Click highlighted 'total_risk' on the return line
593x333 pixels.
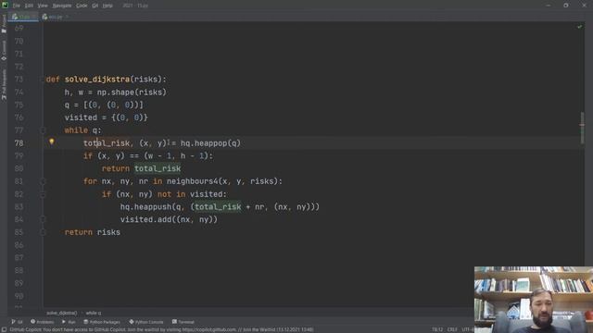pyautogui.click(x=158, y=168)
